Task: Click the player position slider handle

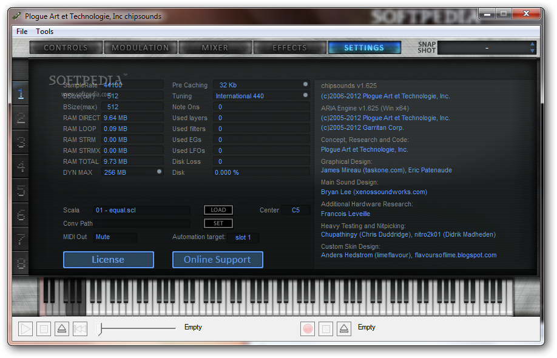Action: pos(100,329)
